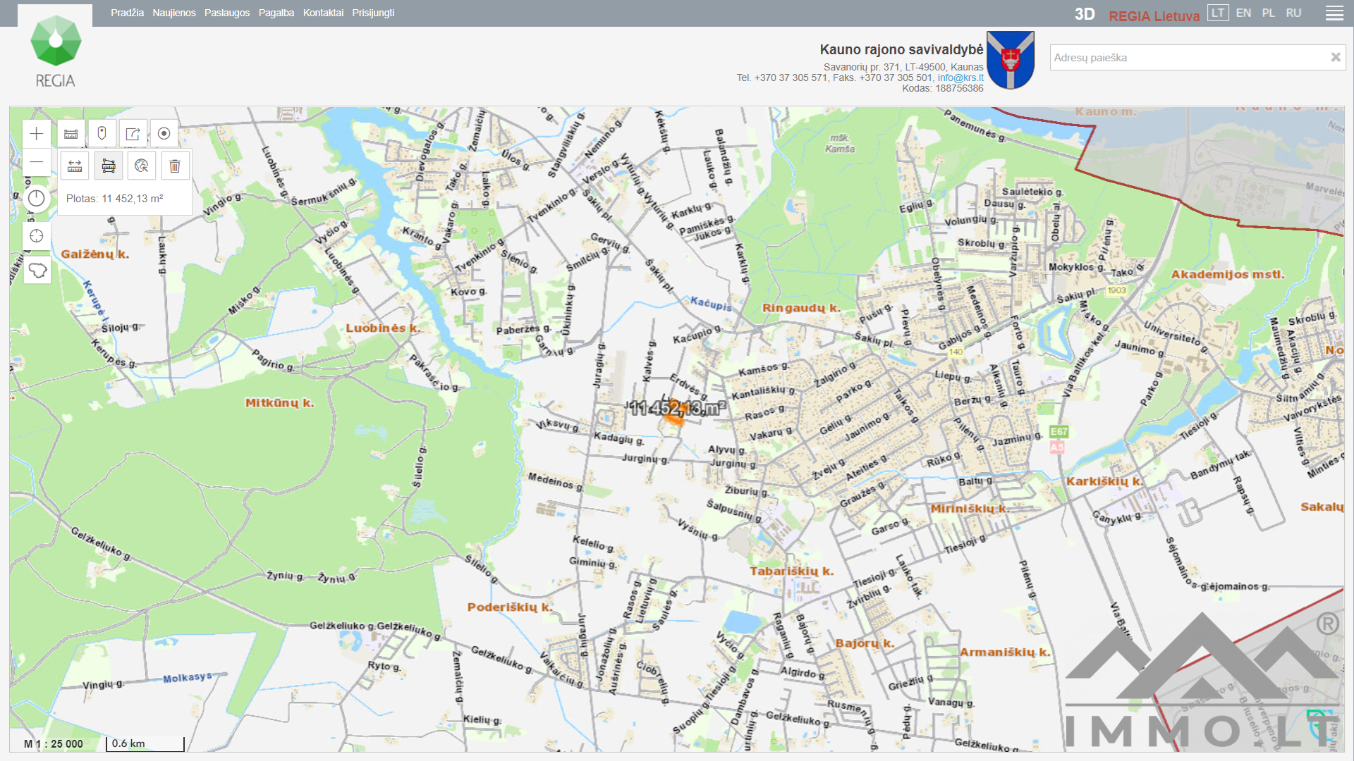Switch language to EN

pyautogui.click(x=1243, y=13)
